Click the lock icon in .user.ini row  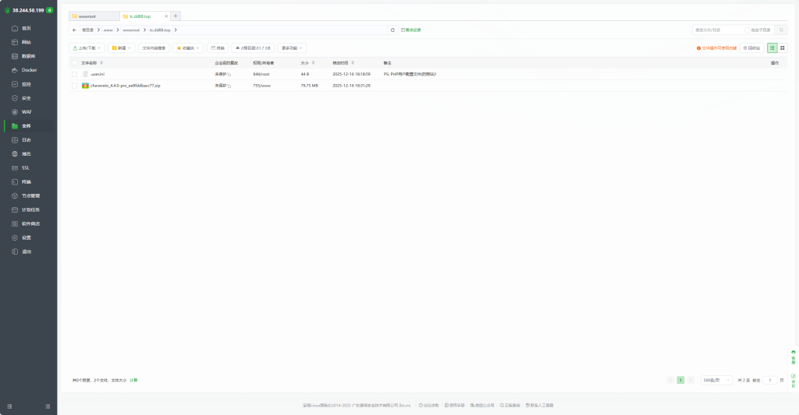(x=229, y=74)
